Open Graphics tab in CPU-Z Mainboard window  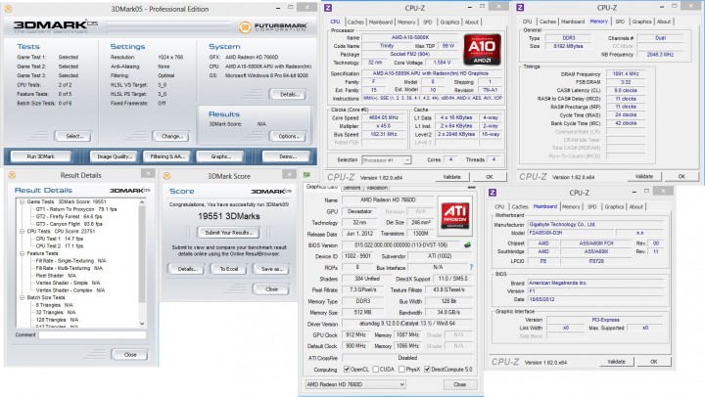pyautogui.click(x=614, y=206)
